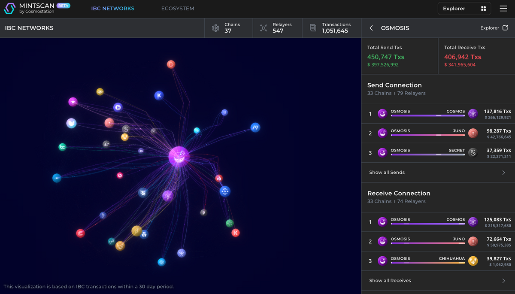The image size is (515, 294).
Task: Select the orange fox-head chain node
Action: (120, 246)
